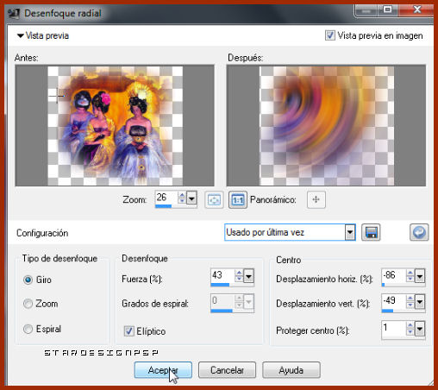438x390 pixels.
Task: Open the Zoom value dropdown arrow
Action: tap(191, 198)
